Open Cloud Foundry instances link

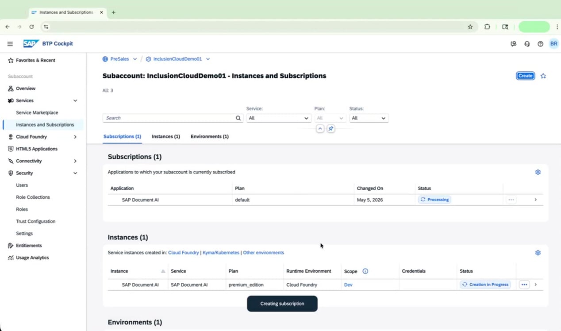coord(184,253)
